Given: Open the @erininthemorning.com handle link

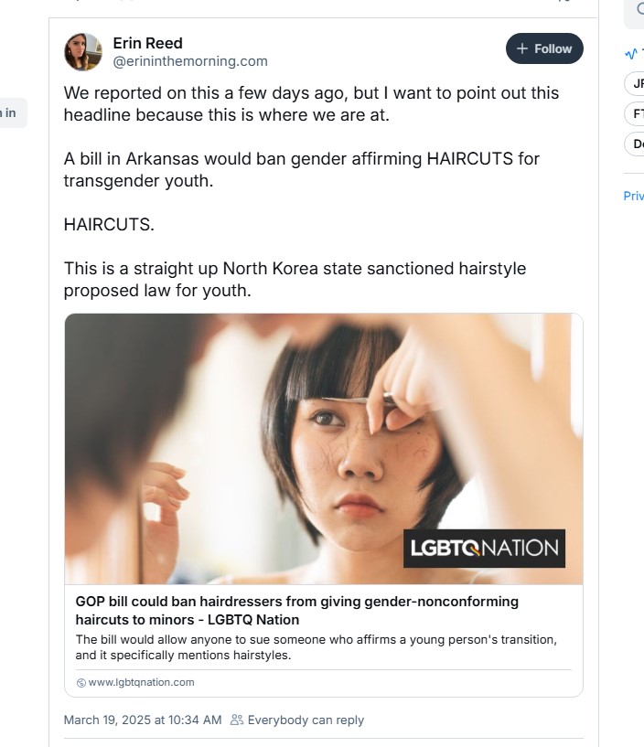Looking at the screenshot, I should (x=190, y=61).
